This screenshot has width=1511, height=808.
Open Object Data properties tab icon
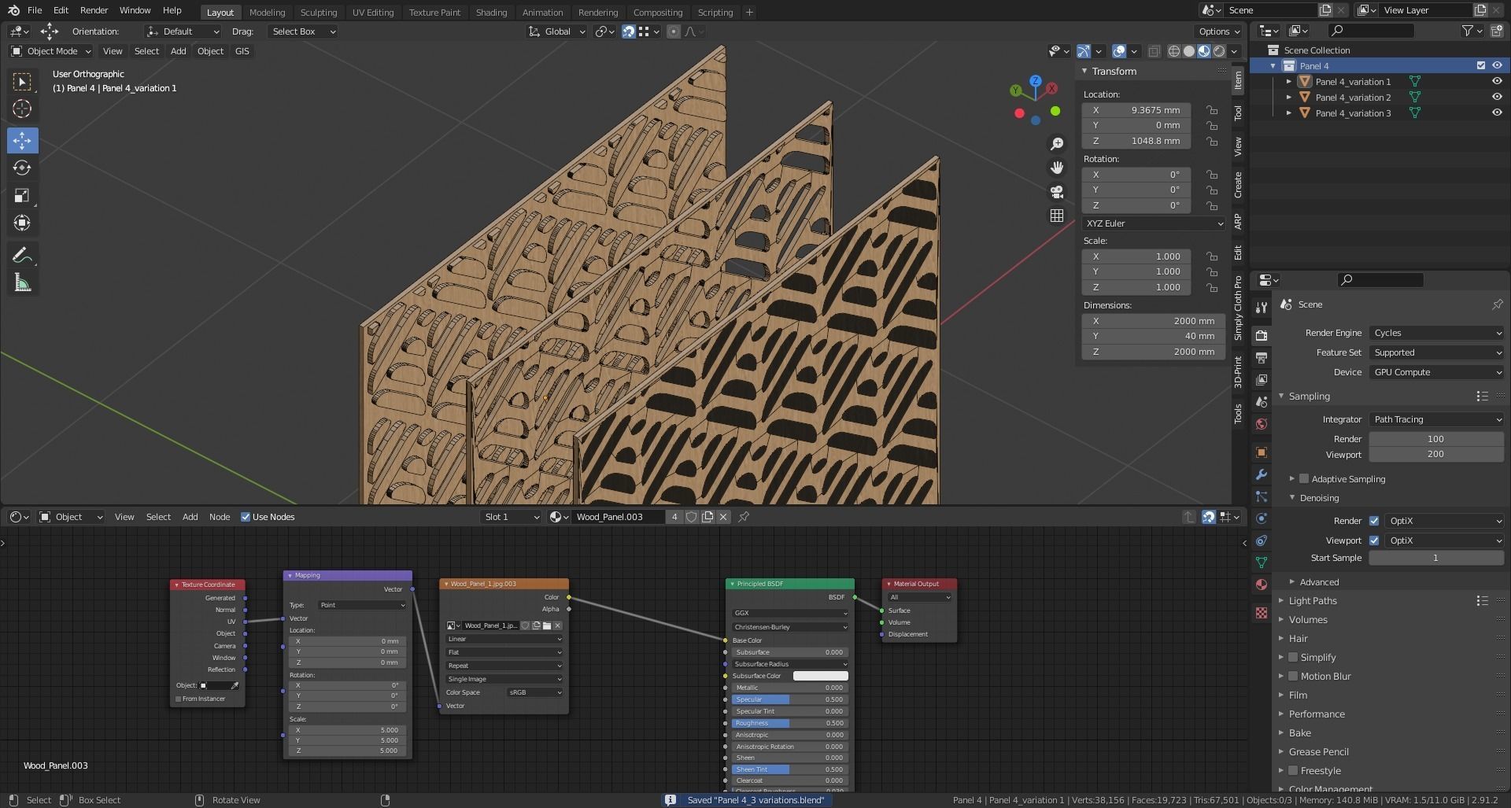(x=1262, y=563)
